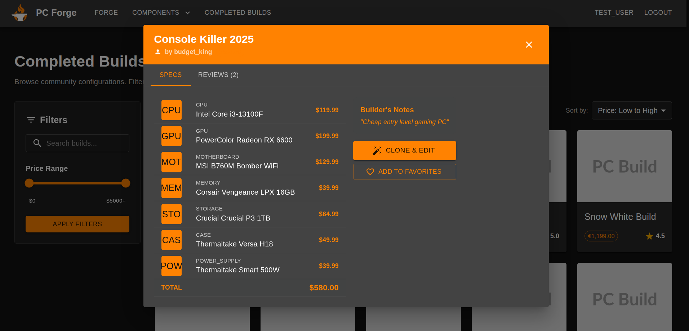Switch to the Reviews (2) tab
Screen dimensions: 689x331
(x=218, y=75)
